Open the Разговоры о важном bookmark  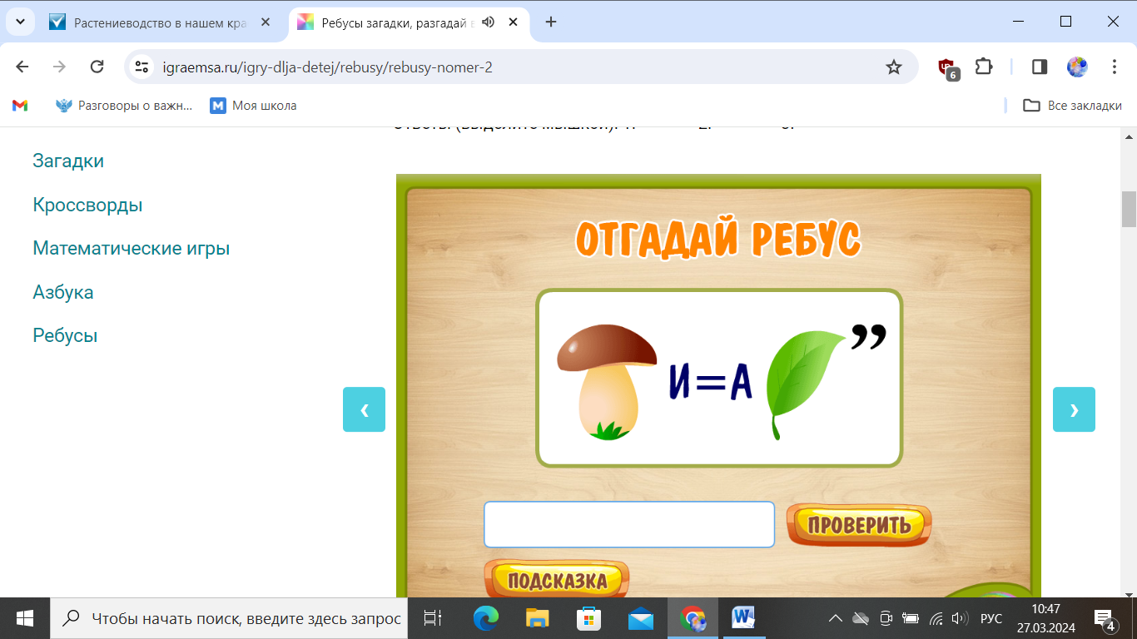[123, 106]
